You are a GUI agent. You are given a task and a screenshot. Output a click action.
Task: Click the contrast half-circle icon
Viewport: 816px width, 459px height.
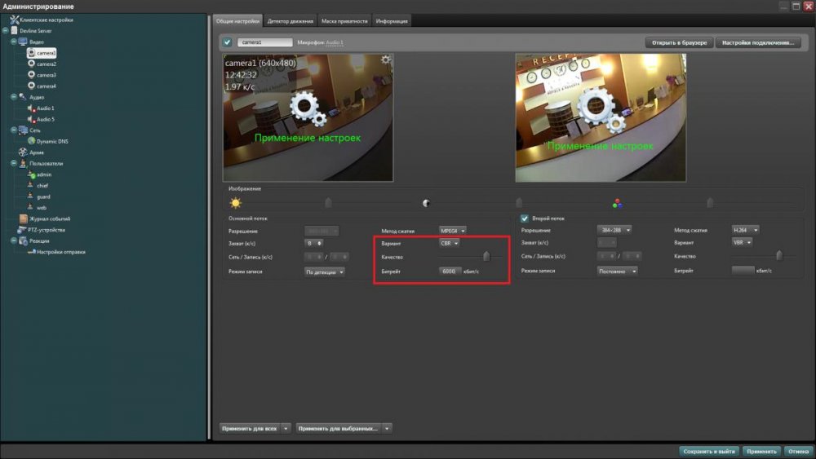click(426, 203)
